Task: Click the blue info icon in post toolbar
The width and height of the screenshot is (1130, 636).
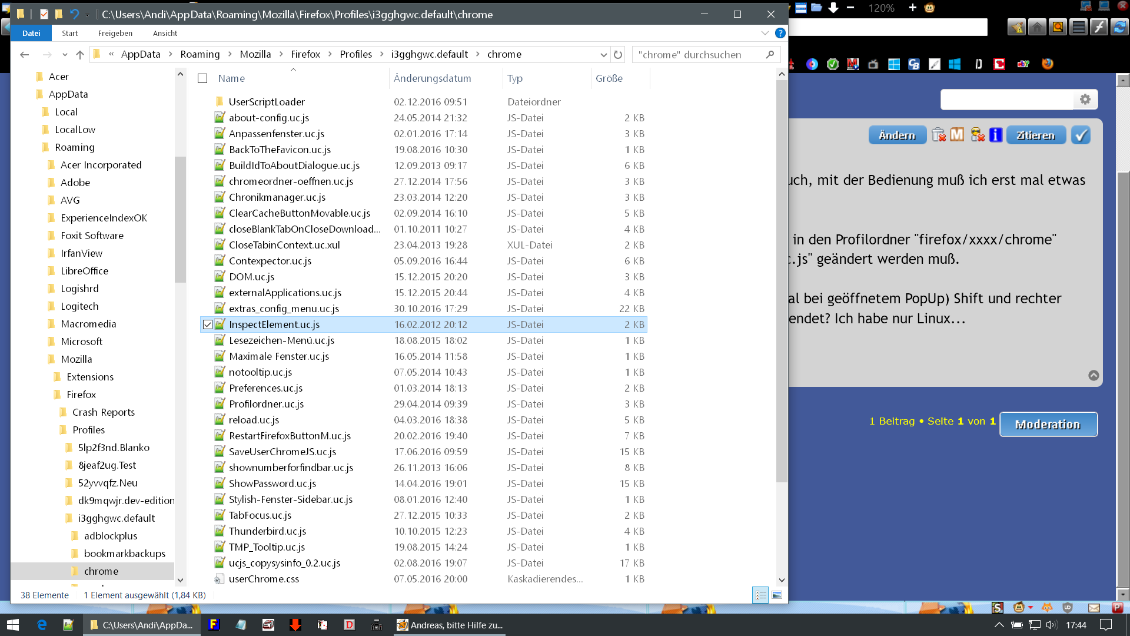Action: click(x=996, y=135)
